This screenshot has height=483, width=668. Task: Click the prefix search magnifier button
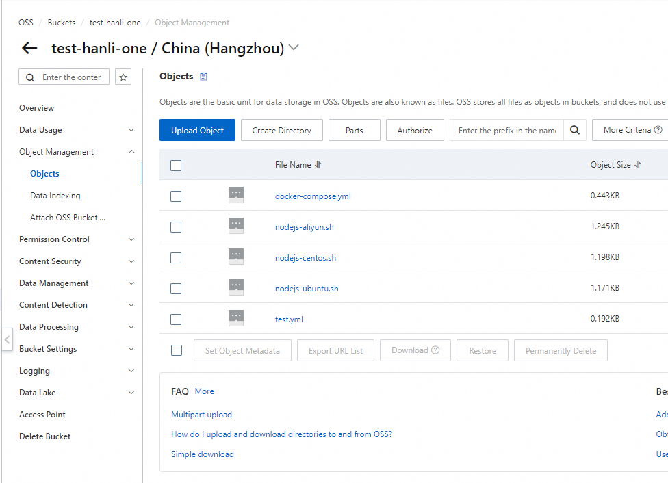click(575, 131)
